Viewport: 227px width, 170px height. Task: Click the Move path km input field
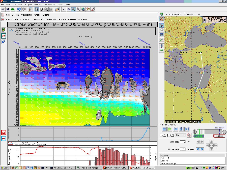click(183, 142)
